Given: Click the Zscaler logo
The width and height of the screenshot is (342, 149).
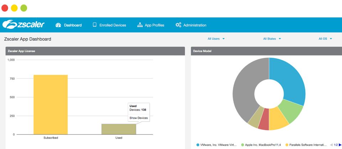Looking at the screenshot, I should click(x=23, y=24).
